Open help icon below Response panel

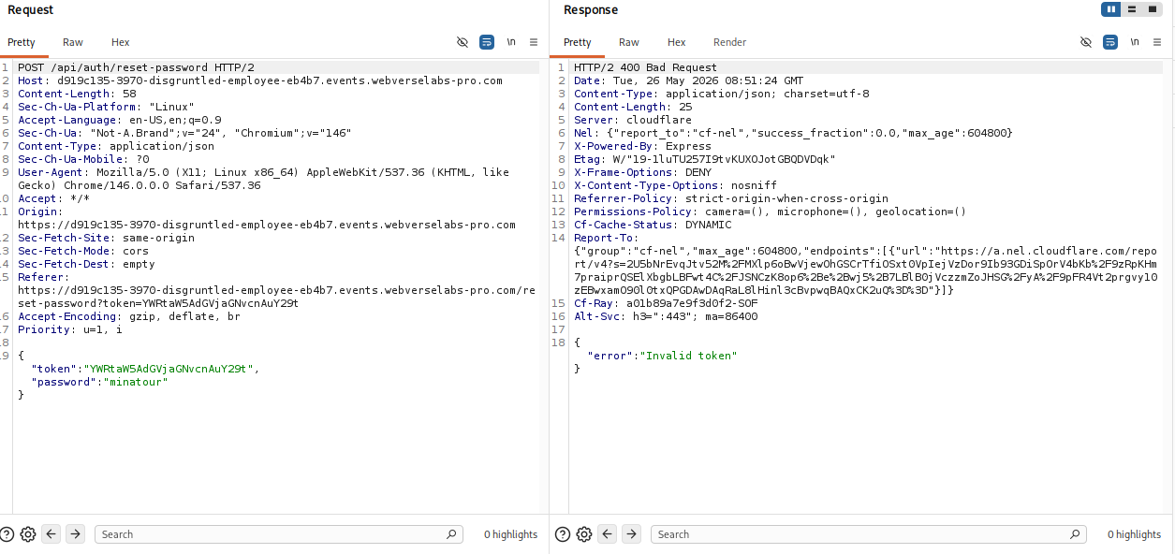pyautogui.click(x=563, y=534)
